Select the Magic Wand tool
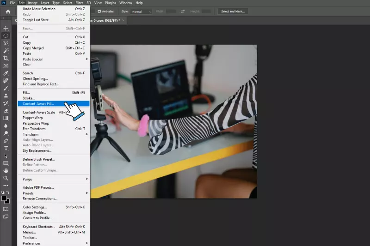370x246 pixels. pyautogui.click(x=6, y=51)
